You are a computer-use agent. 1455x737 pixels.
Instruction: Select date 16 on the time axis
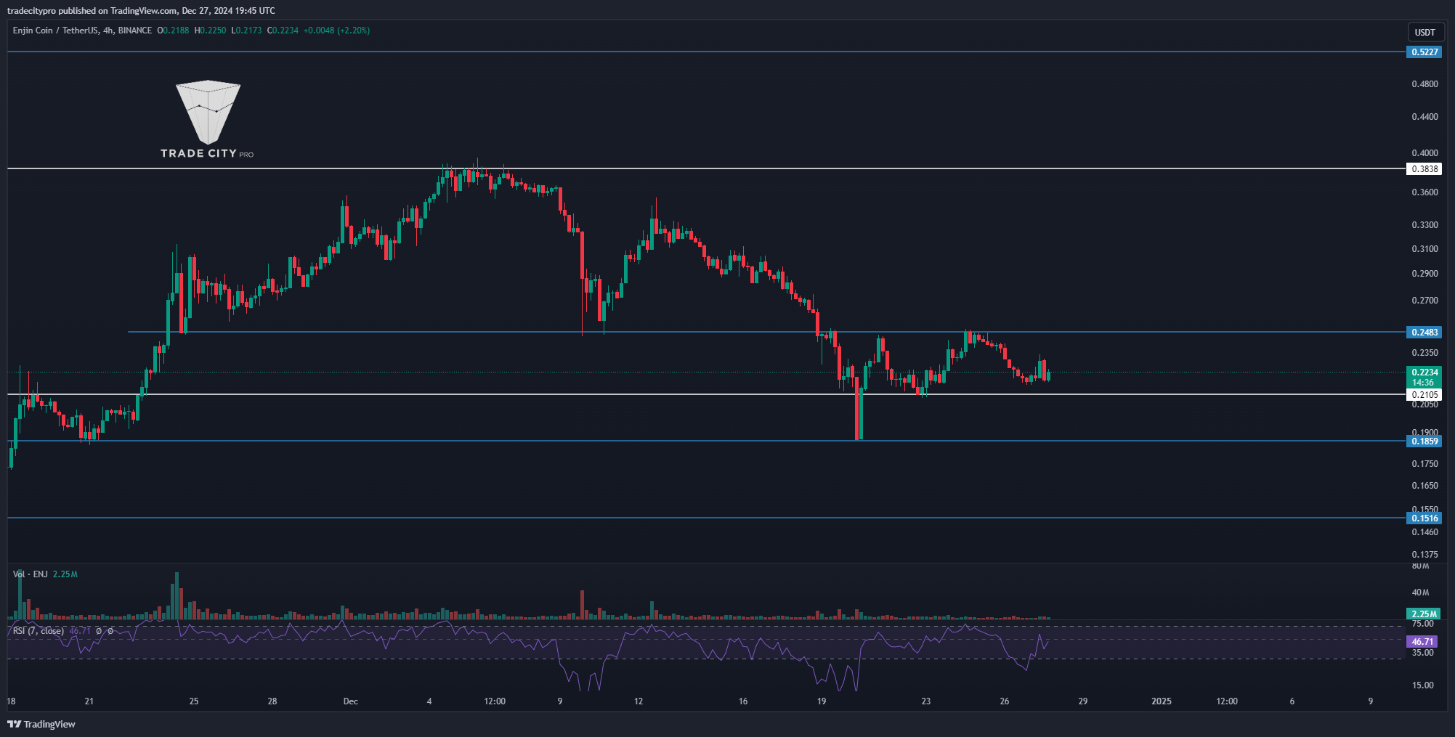743,701
